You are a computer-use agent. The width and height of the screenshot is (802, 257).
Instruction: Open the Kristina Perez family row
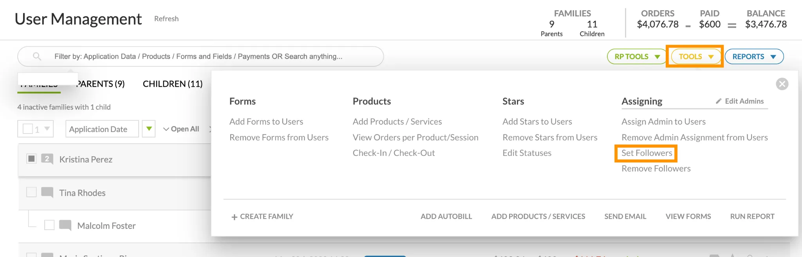(x=114, y=160)
